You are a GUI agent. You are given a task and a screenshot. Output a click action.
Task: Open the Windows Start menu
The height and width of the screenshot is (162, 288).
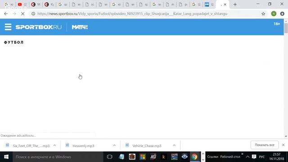click(x=6, y=157)
